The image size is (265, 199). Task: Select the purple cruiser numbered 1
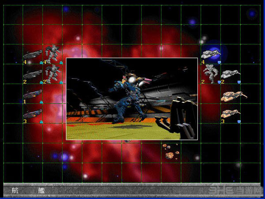coord(33,94)
